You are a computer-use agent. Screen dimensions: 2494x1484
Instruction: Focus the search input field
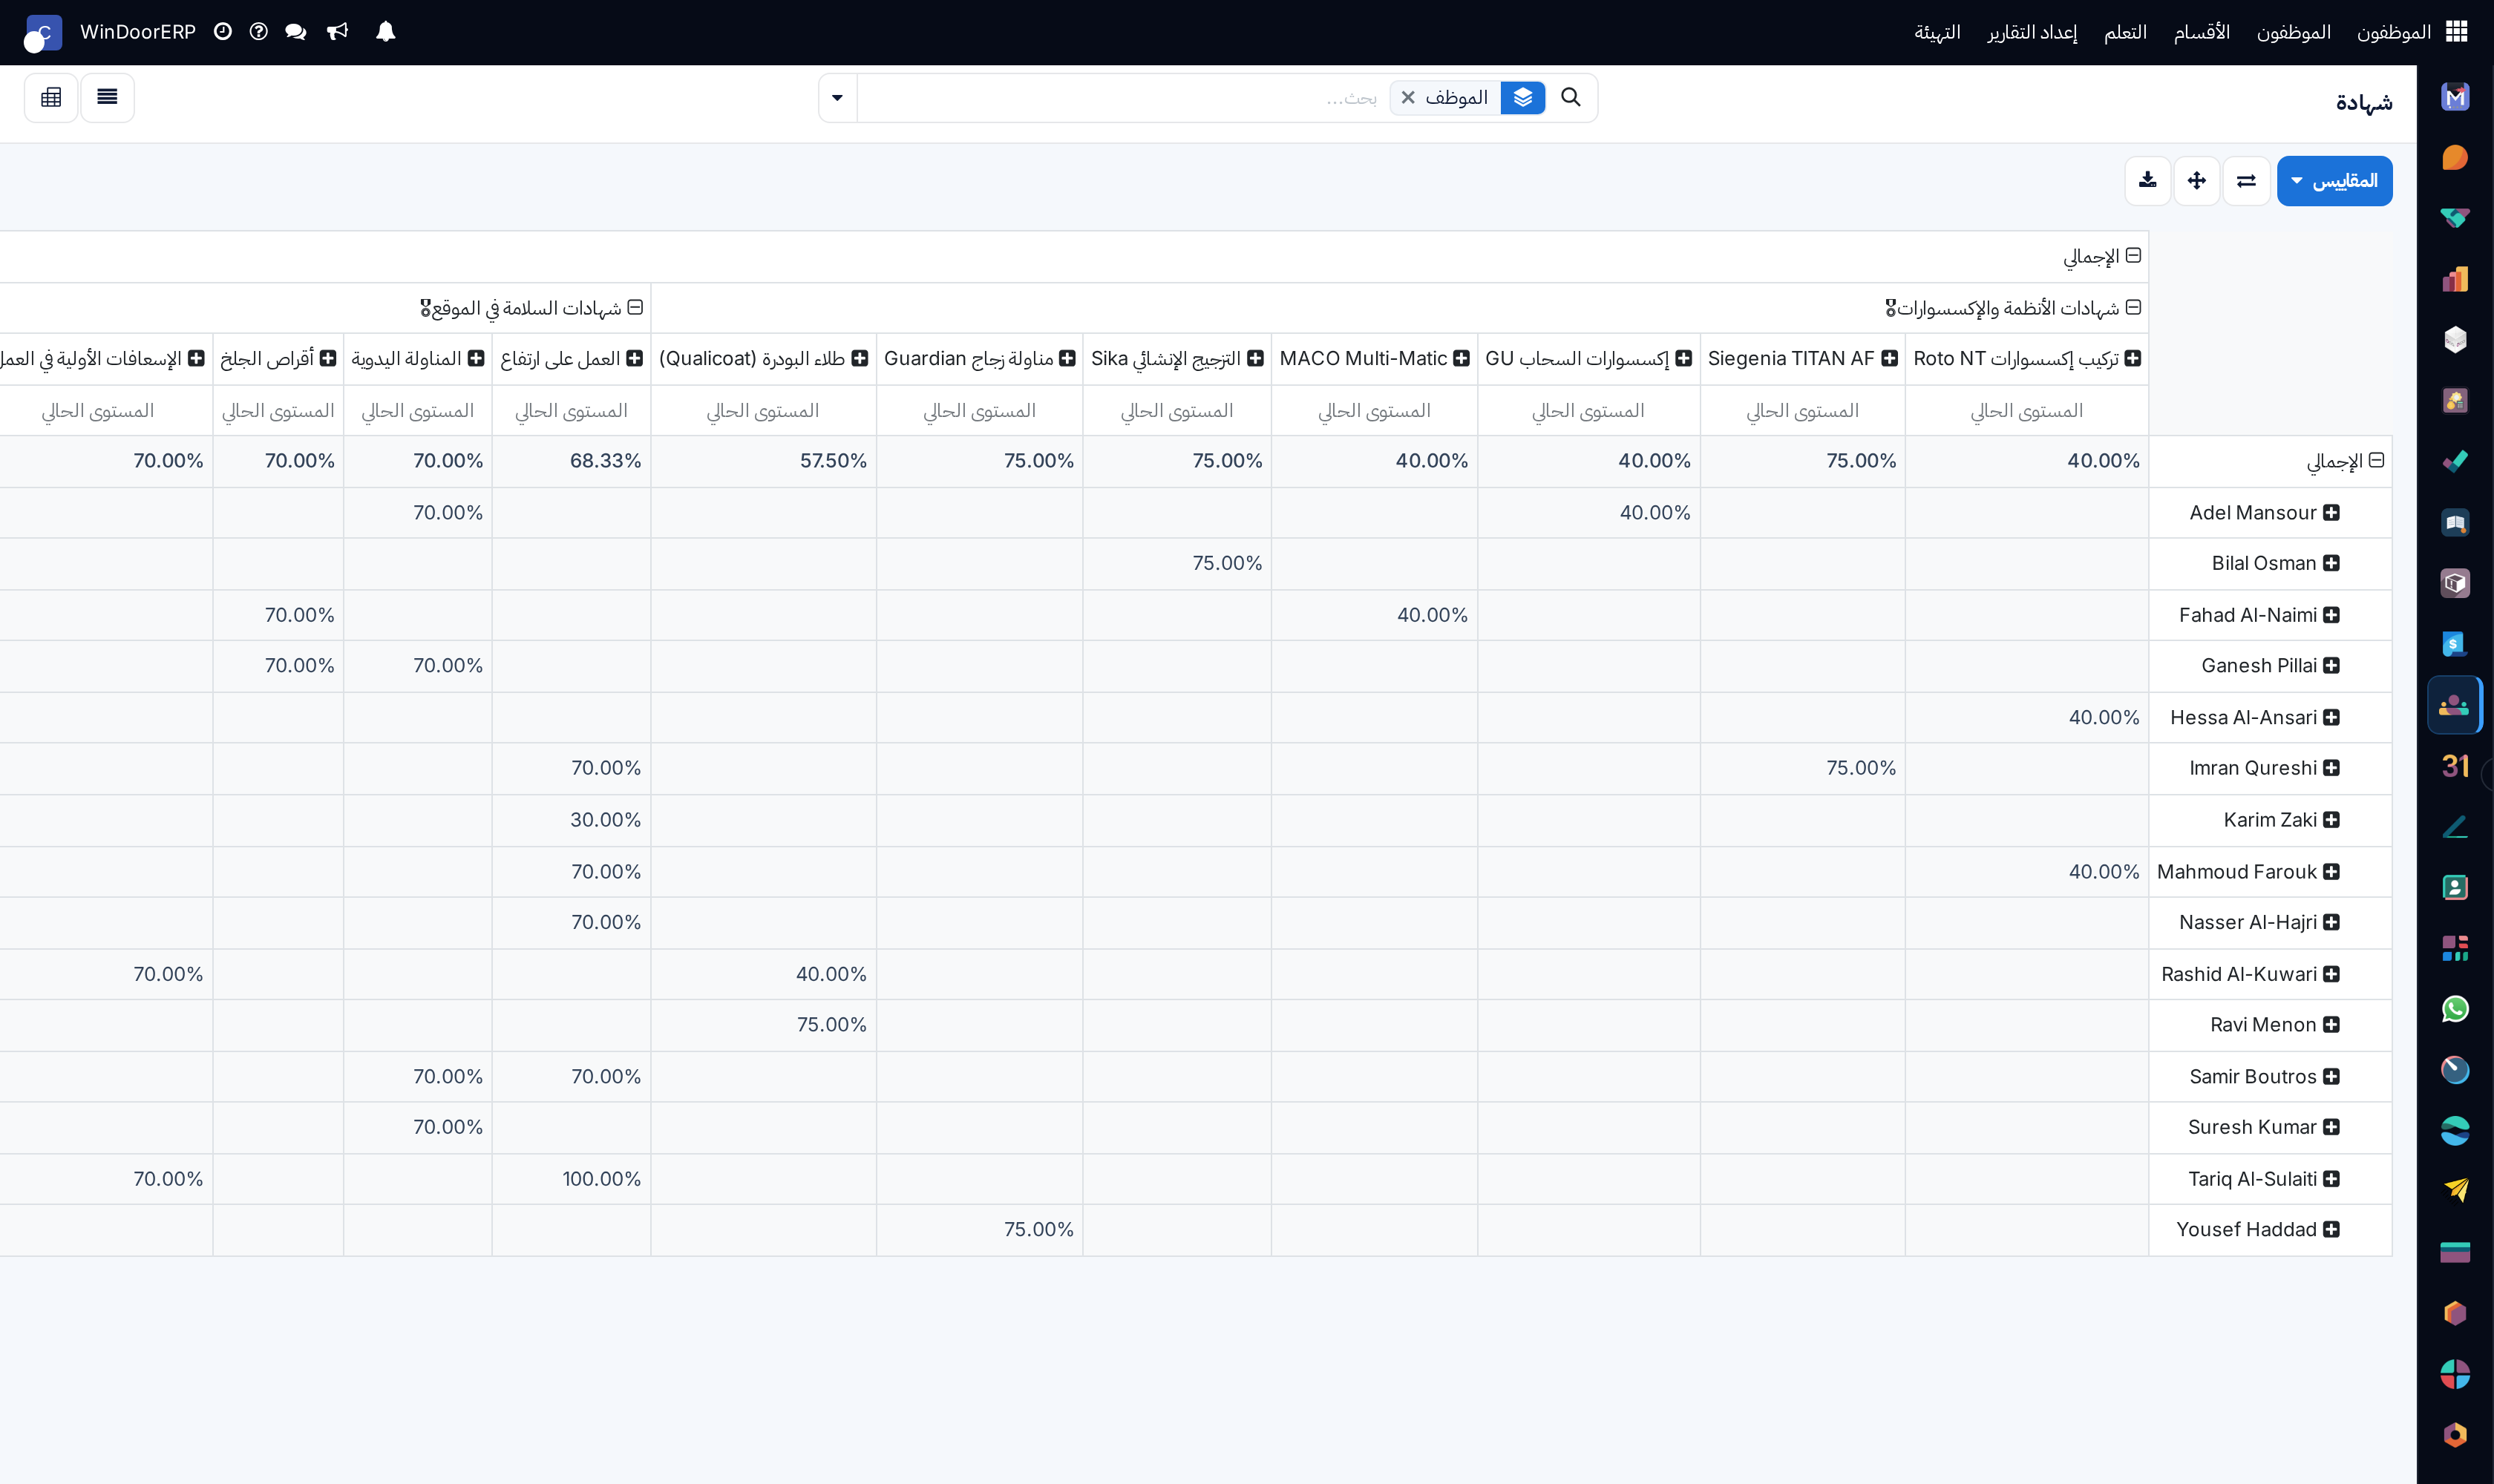(x=1121, y=98)
